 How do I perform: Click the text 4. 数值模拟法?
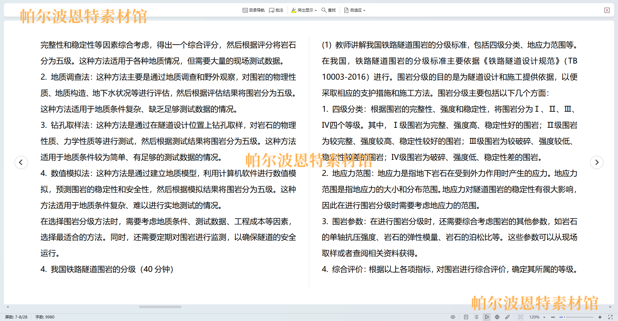65,173
